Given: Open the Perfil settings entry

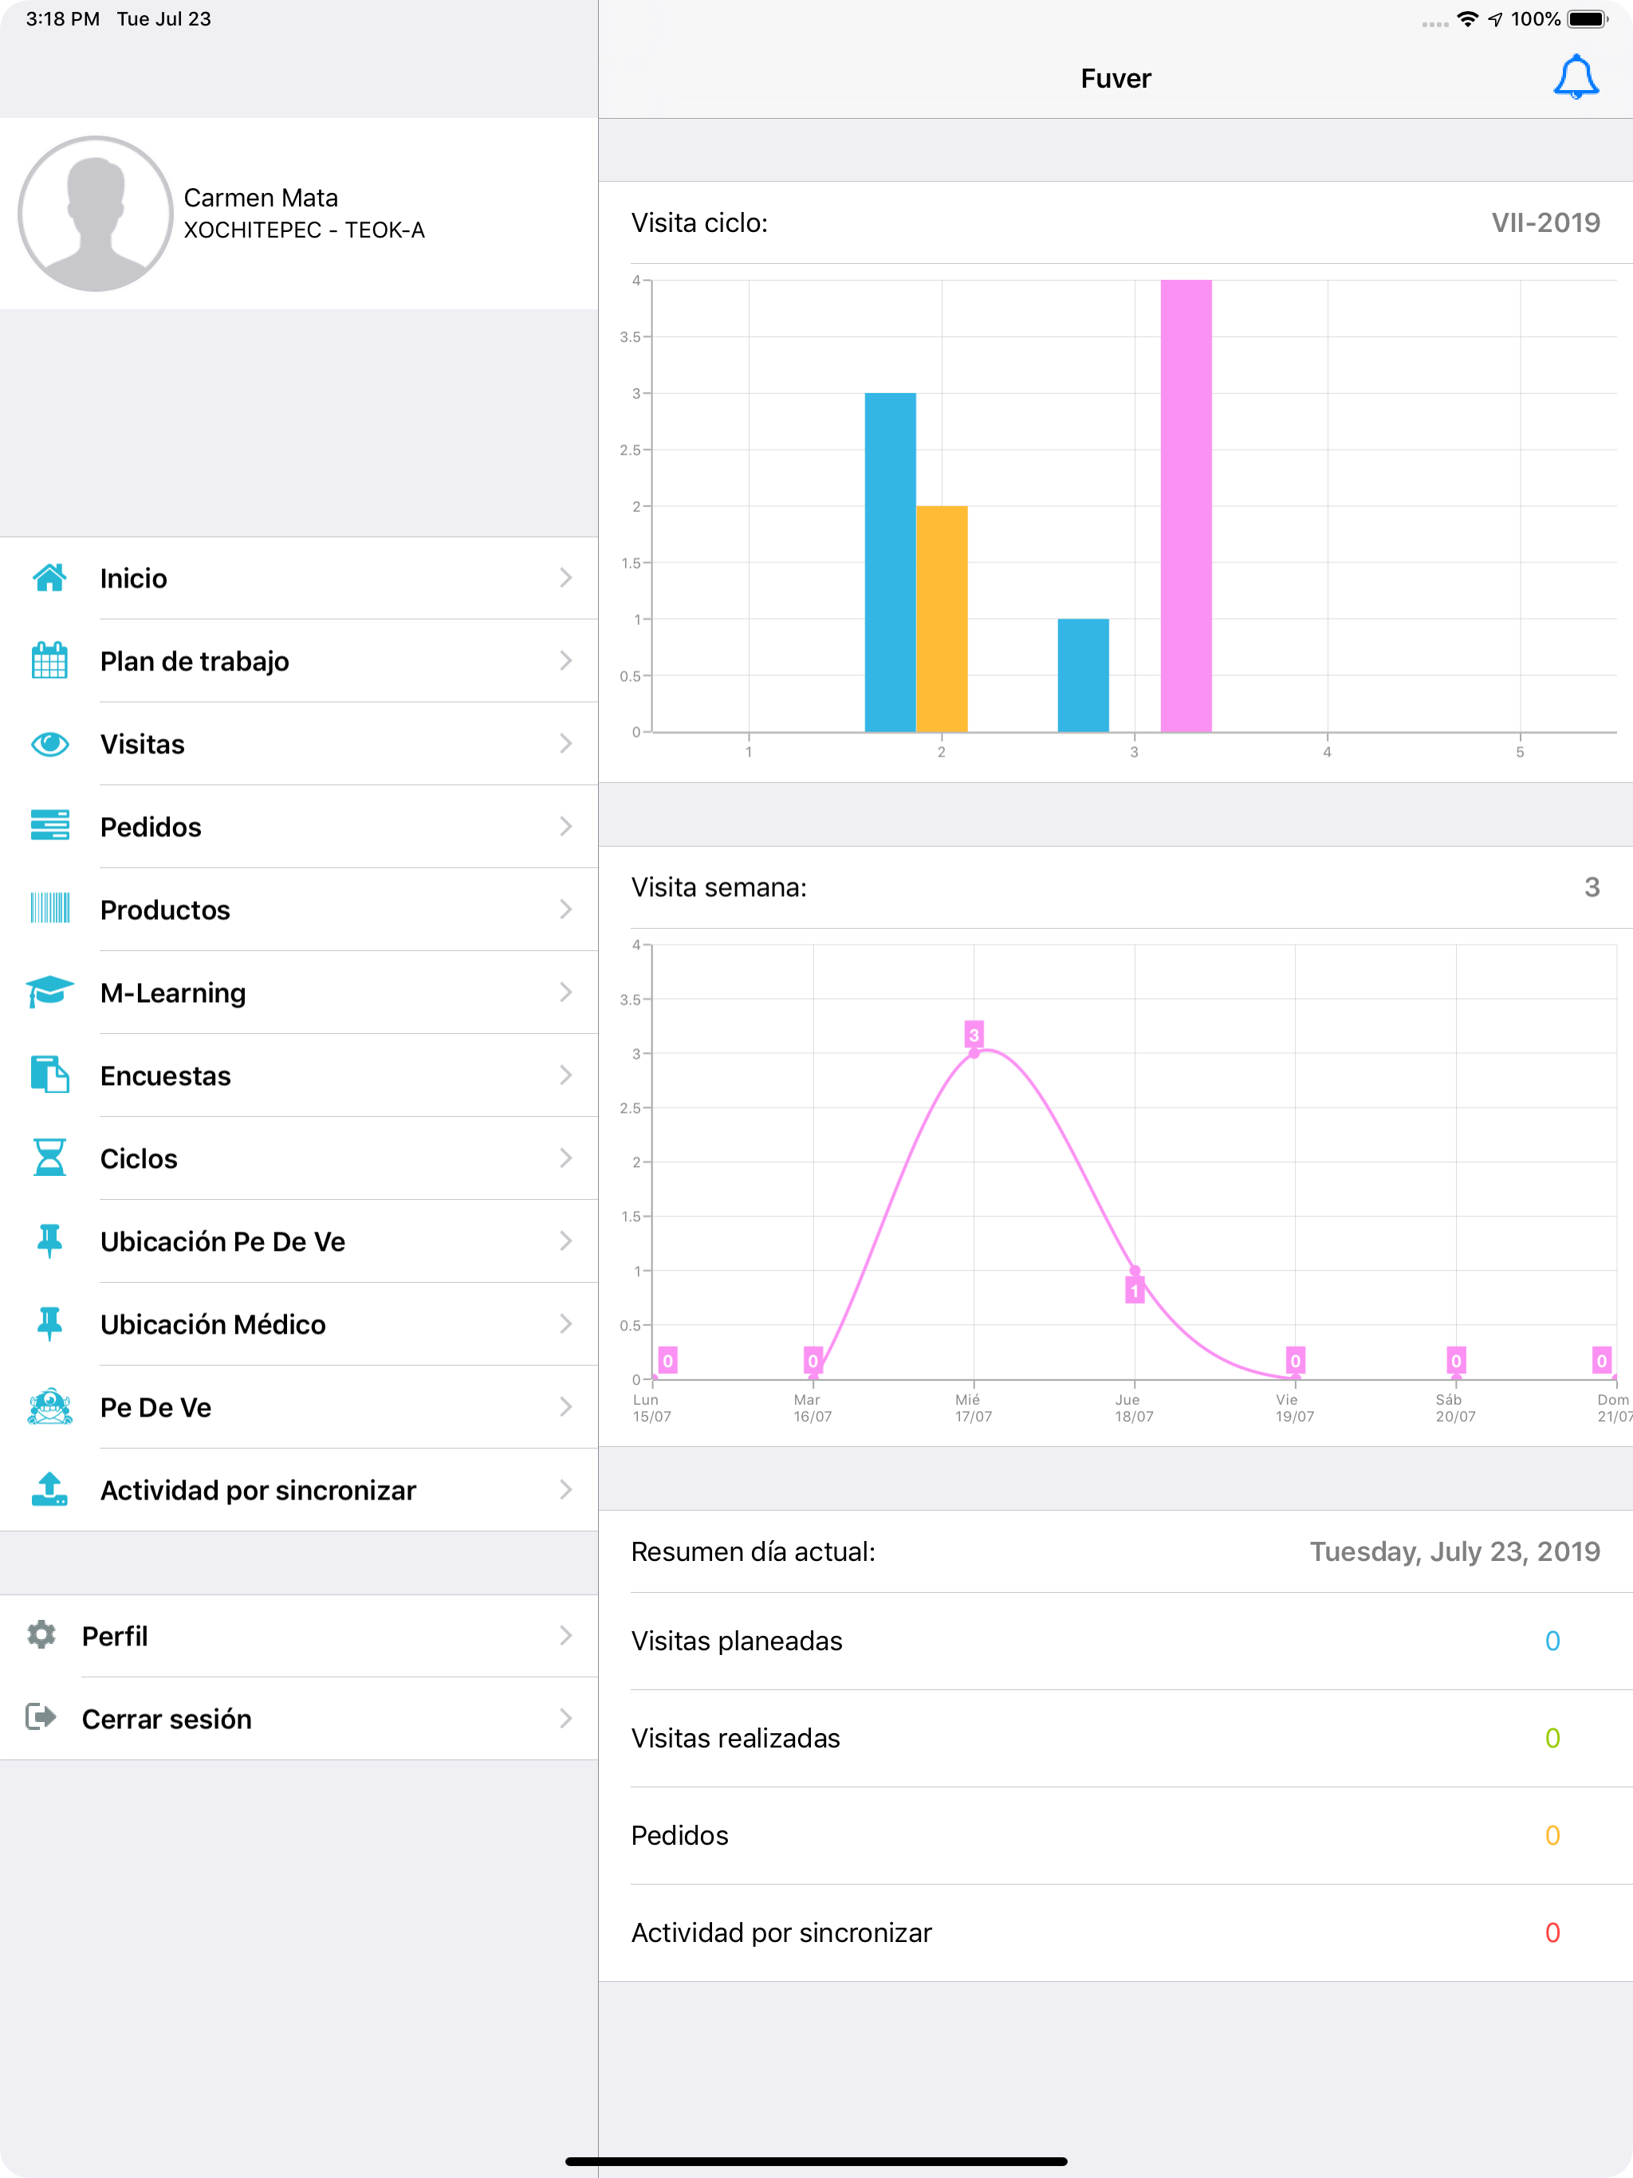Looking at the screenshot, I should coord(300,1635).
